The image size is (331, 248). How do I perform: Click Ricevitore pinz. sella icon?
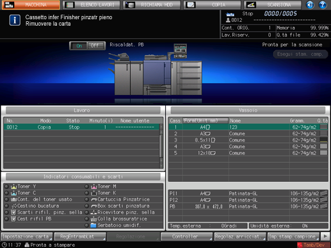94,212
